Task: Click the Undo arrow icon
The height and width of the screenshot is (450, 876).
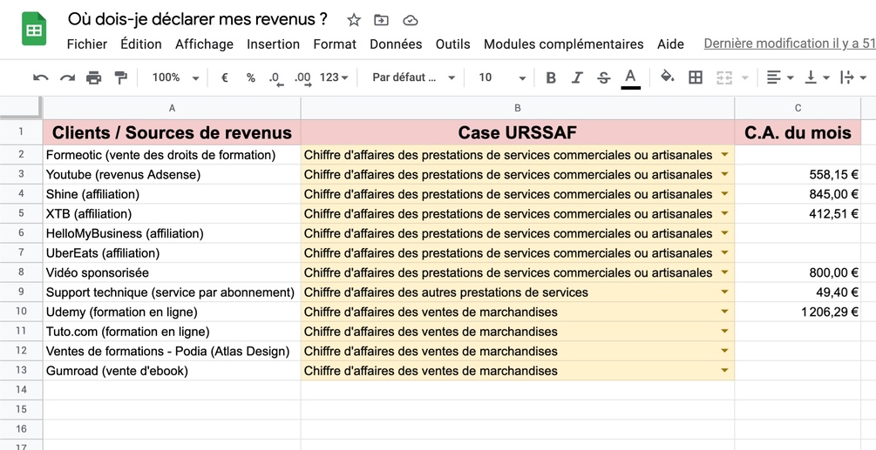Action: (x=40, y=77)
